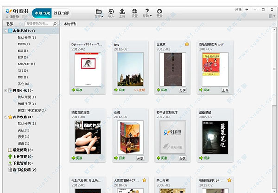This screenshot has height=193, width=278.
Task: Click the 茅山后裔 book title
Action: tap(163, 180)
